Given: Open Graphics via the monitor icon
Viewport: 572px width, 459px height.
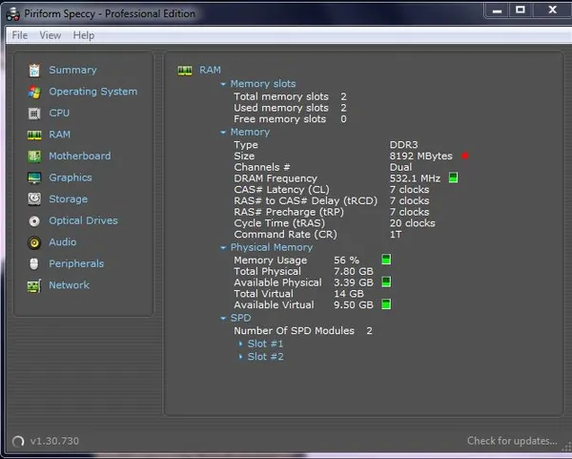Looking at the screenshot, I should click(34, 177).
